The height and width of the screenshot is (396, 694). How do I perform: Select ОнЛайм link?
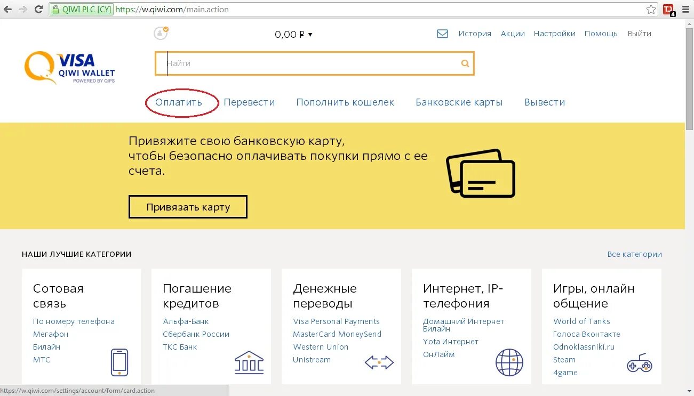click(439, 354)
